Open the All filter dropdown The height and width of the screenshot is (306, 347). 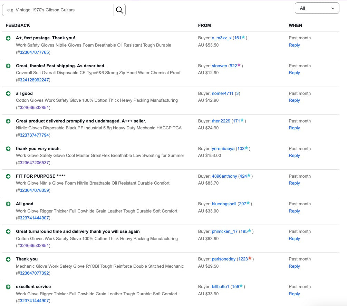click(317, 8)
